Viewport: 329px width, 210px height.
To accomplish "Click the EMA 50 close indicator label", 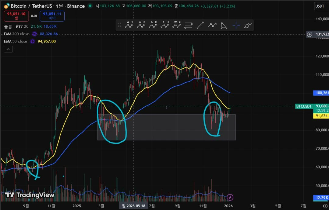I will [16, 41].
